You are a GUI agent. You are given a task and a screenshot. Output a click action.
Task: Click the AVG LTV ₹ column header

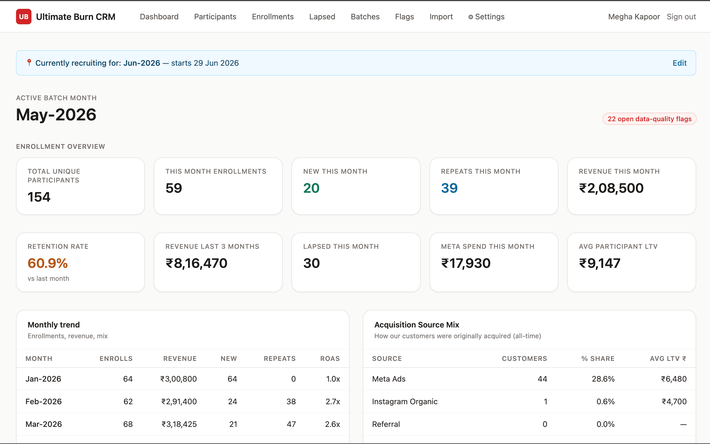(x=668, y=359)
